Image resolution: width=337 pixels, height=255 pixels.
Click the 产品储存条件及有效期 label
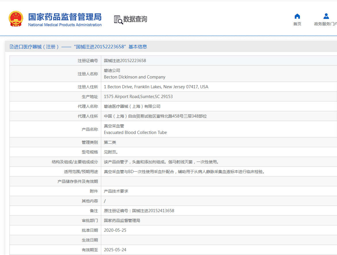pyautogui.click(x=78, y=181)
